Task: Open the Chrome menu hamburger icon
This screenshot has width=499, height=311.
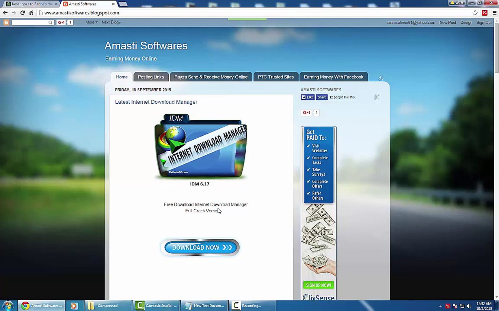Action: (494, 13)
